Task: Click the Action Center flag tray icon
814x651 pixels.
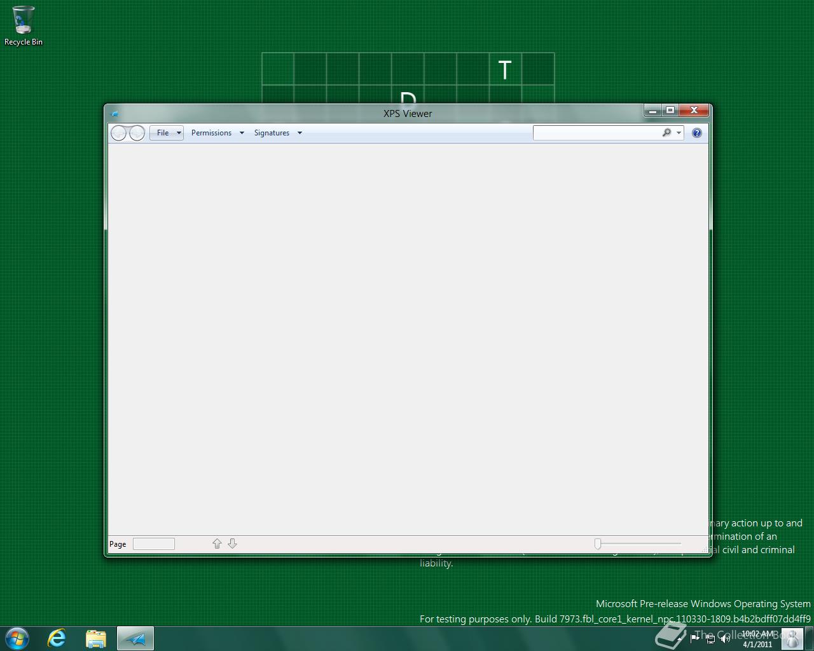Action: [x=694, y=639]
